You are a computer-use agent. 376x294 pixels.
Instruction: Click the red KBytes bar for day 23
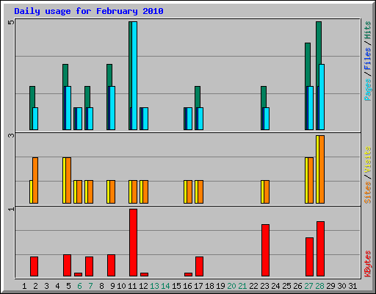click(x=265, y=250)
